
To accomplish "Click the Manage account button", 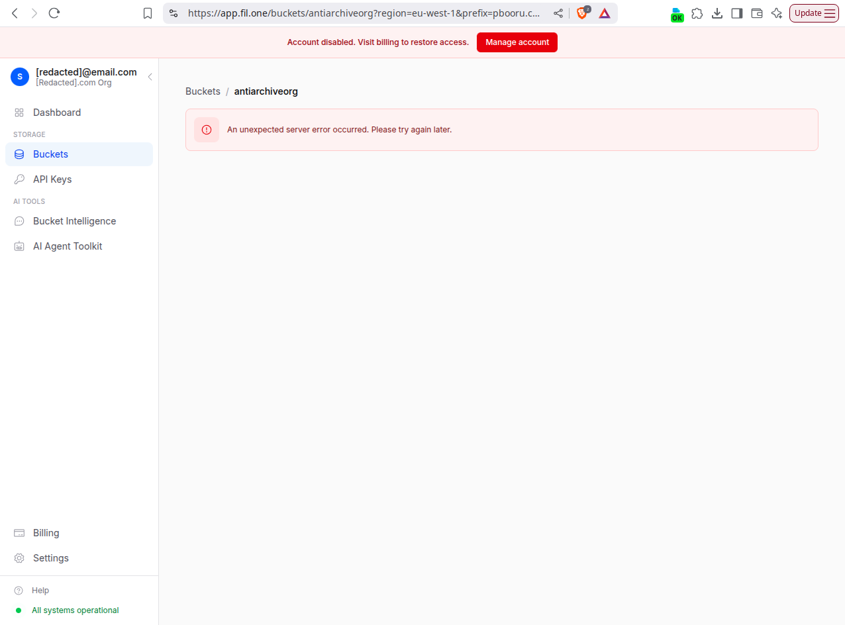I will [x=517, y=42].
